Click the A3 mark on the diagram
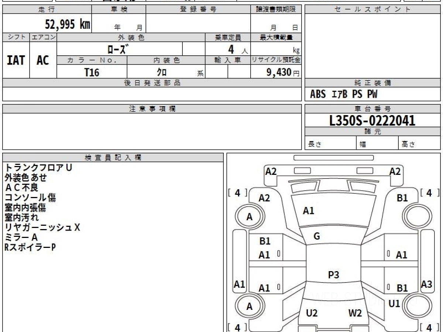Viewport: 443px width, 332px height. pyautogui.click(x=426, y=284)
